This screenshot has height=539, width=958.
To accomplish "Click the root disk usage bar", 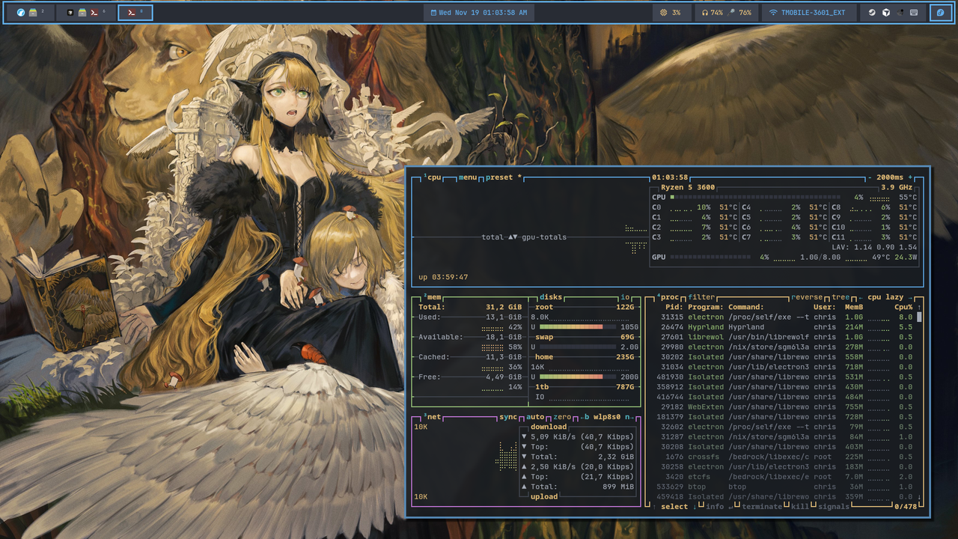I will [x=577, y=327].
